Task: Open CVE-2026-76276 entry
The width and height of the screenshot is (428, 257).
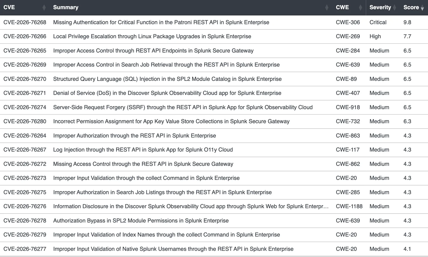Action: point(25,206)
